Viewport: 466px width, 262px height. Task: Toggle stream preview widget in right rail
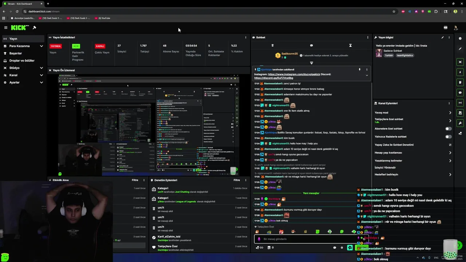coord(460,62)
